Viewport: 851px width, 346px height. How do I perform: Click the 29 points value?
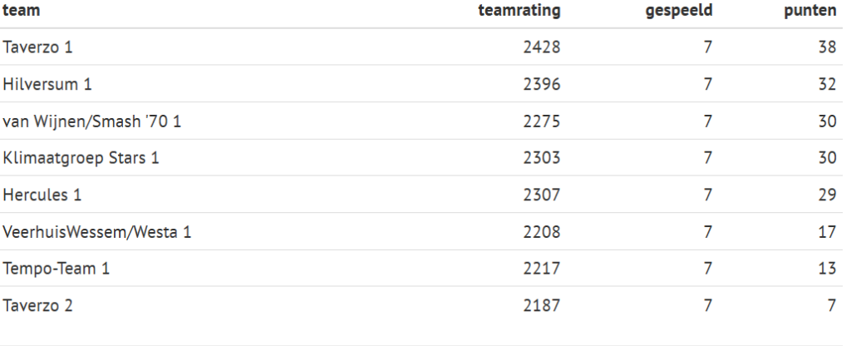826,195
